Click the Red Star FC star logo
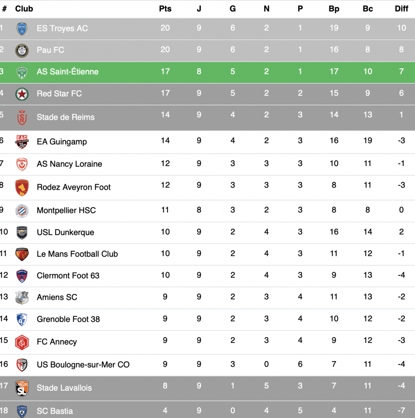 (x=22, y=94)
